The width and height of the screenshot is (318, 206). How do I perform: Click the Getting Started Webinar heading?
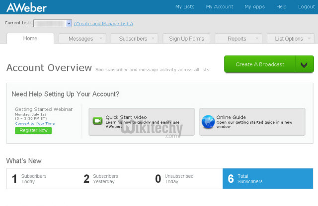pyautogui.click(x=44, y=109)
